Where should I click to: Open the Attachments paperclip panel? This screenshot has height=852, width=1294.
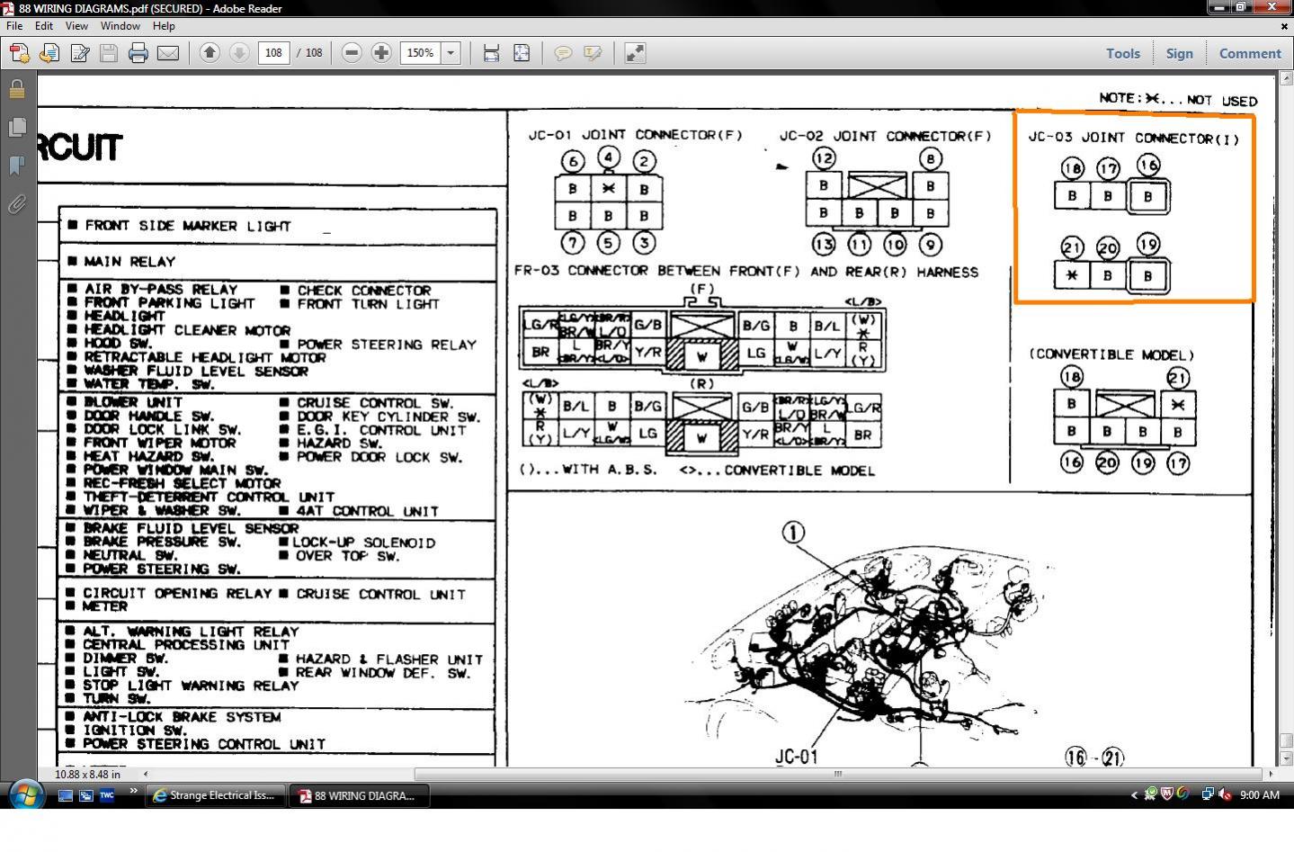pyautogui.click(x=16, y=205)
